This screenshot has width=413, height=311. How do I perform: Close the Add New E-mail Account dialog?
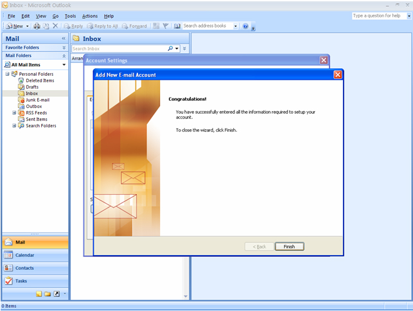(337, 75)
